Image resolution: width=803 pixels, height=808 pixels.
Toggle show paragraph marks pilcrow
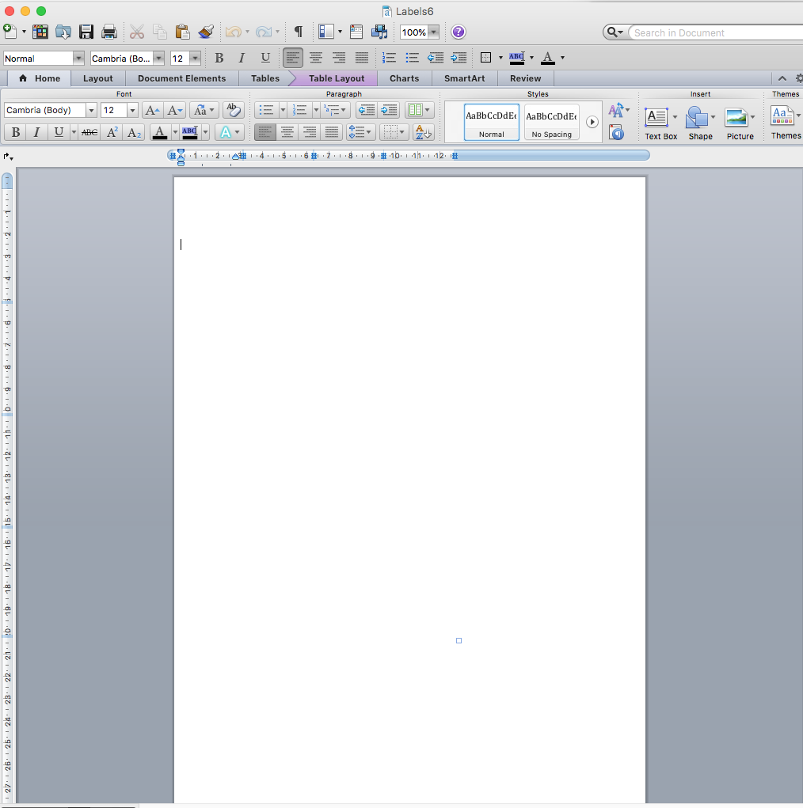[299, 32]
